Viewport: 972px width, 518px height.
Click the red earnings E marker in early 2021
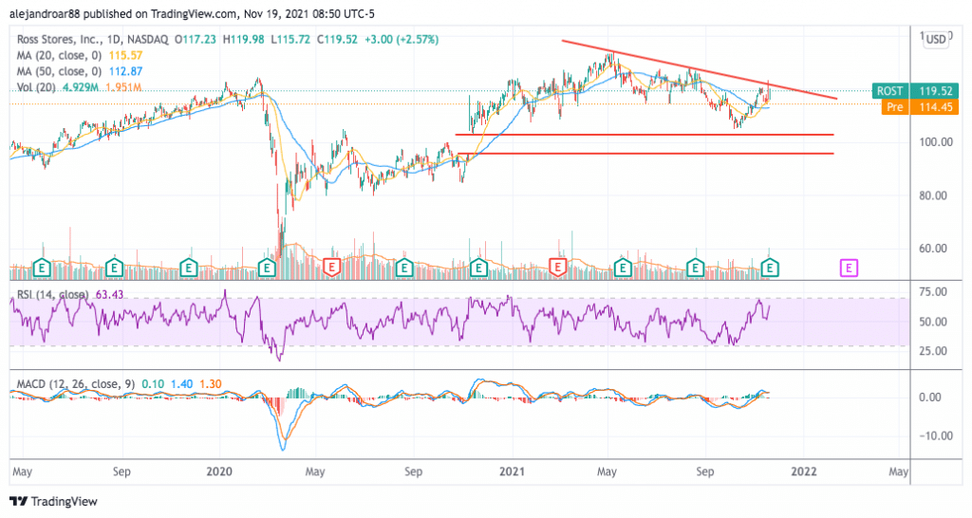pyautogui.click(x=558, y=268)
